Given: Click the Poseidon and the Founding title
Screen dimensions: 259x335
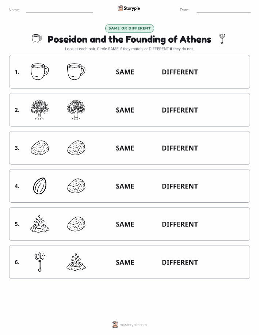Looking at the screenshot, I should pyautogui.click(x=129, y=39).
